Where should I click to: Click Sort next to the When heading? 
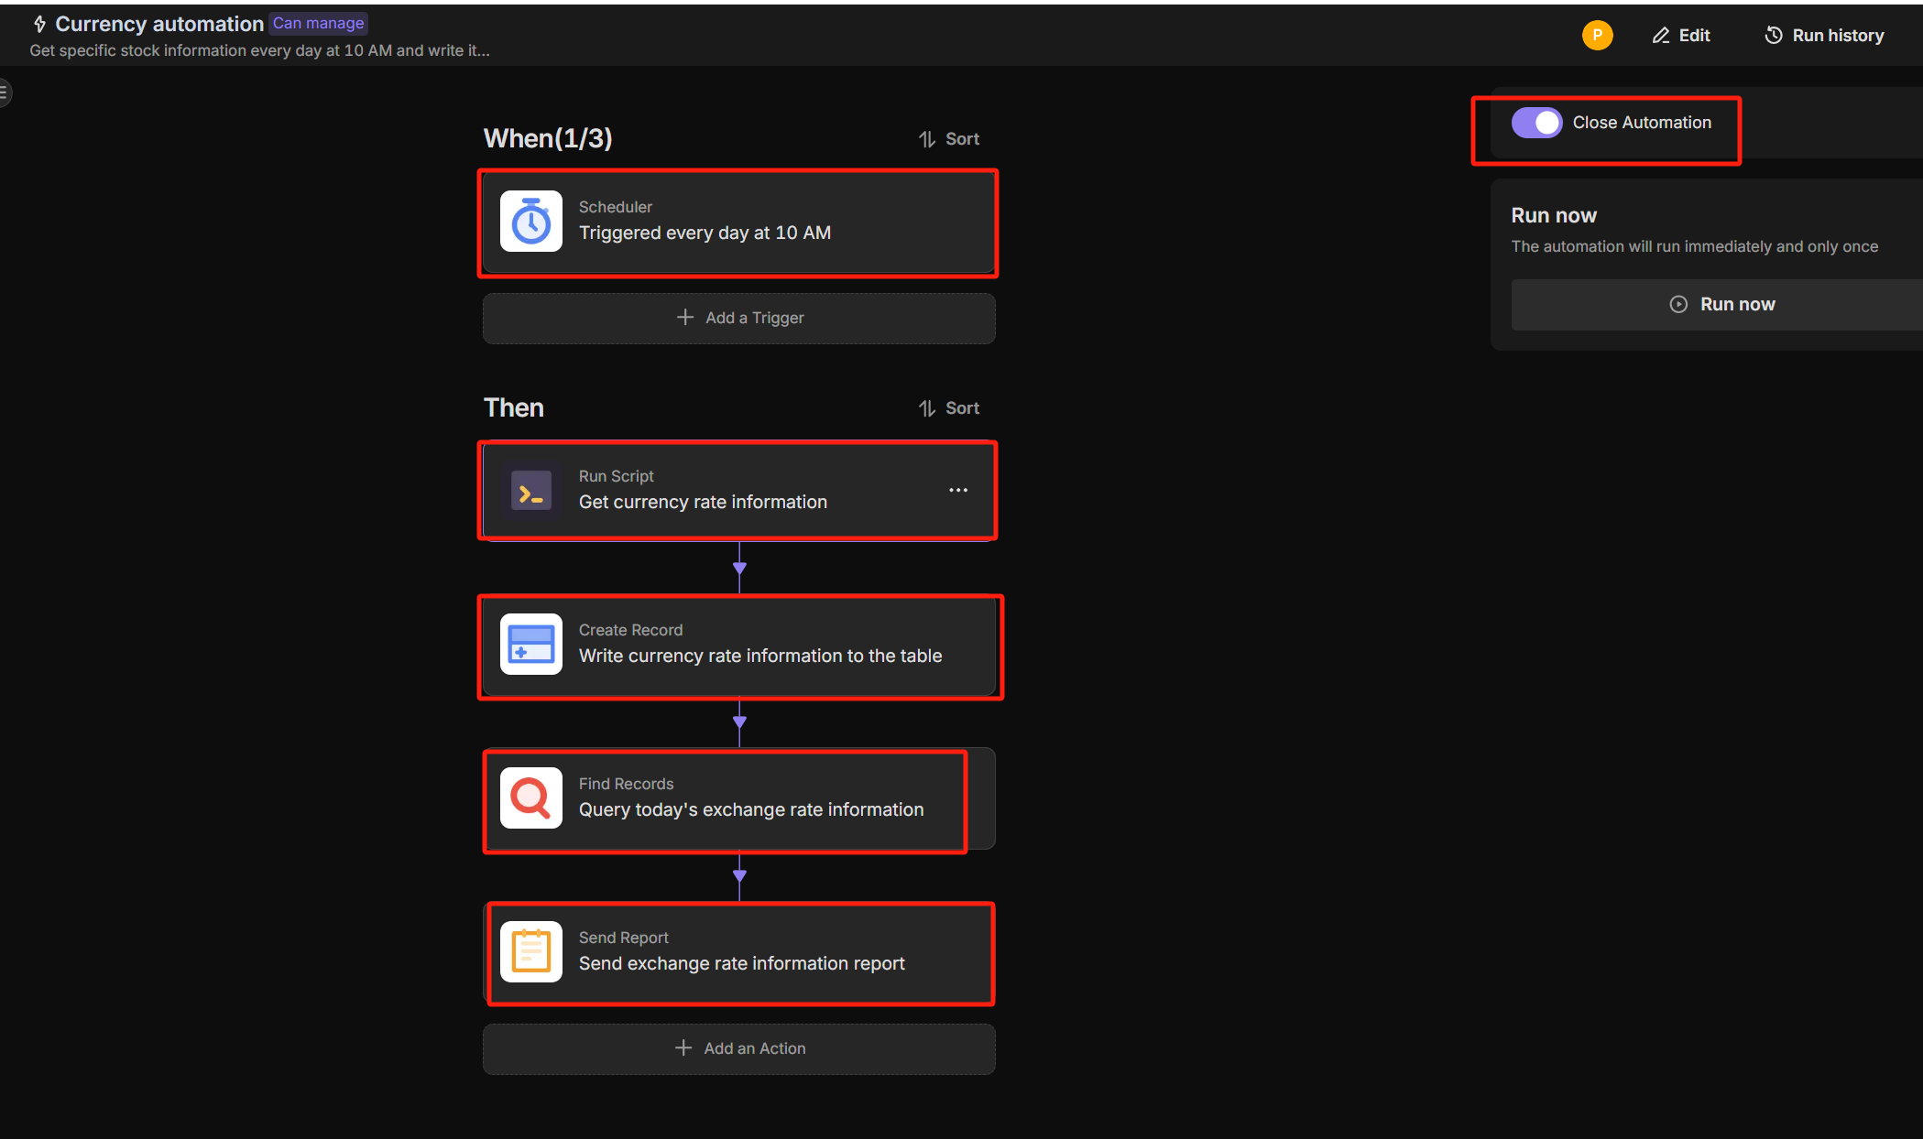949,139
